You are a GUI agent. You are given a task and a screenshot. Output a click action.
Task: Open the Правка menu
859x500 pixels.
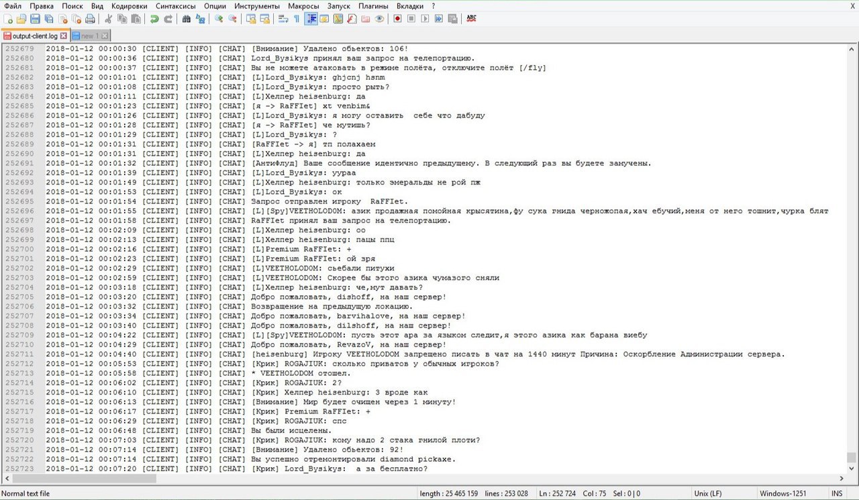42,5
